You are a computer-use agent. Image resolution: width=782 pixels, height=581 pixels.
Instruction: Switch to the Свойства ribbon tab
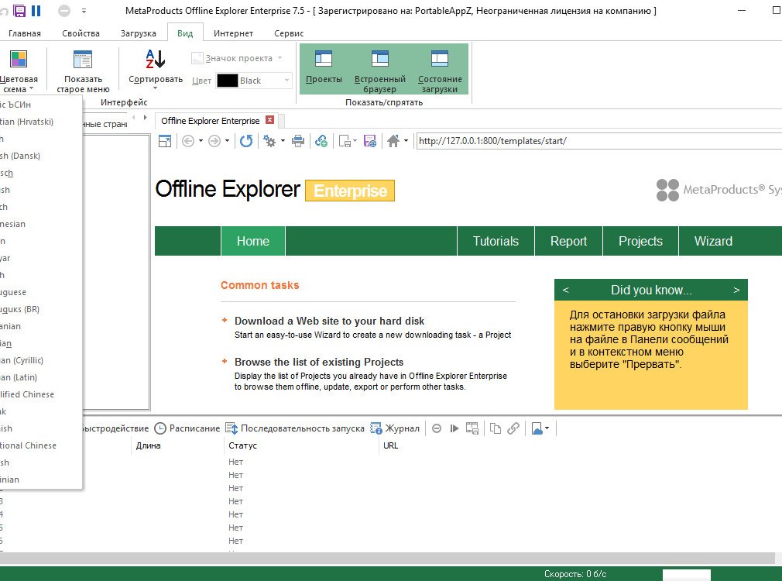81,33
